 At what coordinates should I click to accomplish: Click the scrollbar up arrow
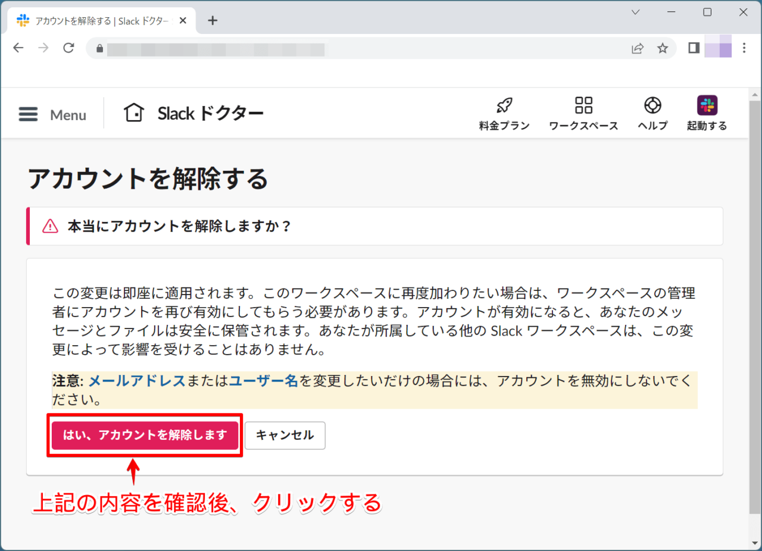[x=755, y=94]
